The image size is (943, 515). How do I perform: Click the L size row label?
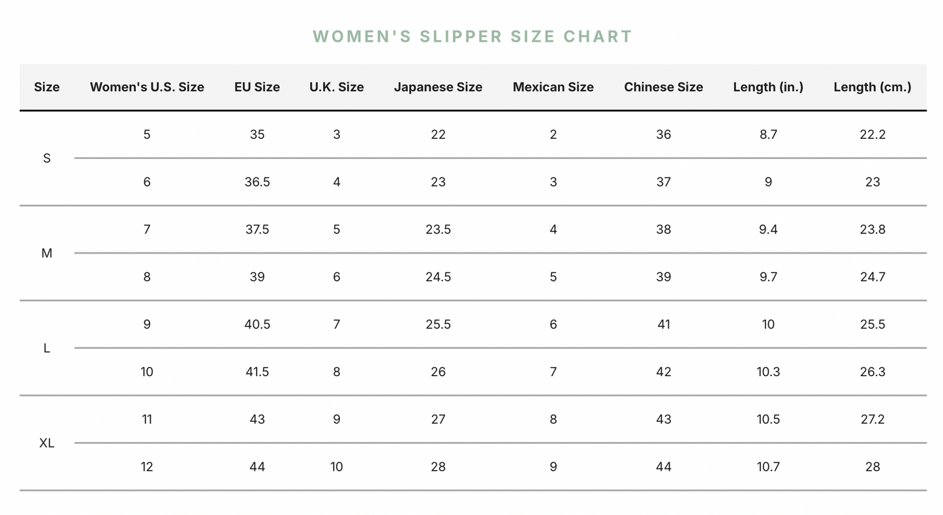click(47, 348)
